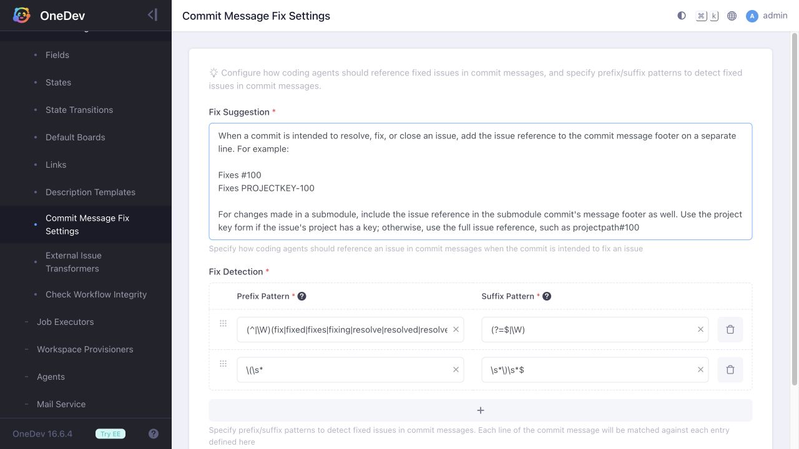Image resolution: width=799 pixels, height=449 pixels.
Task: Open the Fields settings page
Action: 57,55
